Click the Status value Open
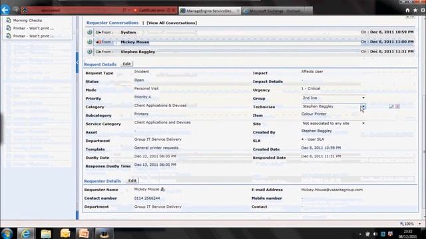Image resolution: width=426 pixels, height=239 pixels. 139,80
